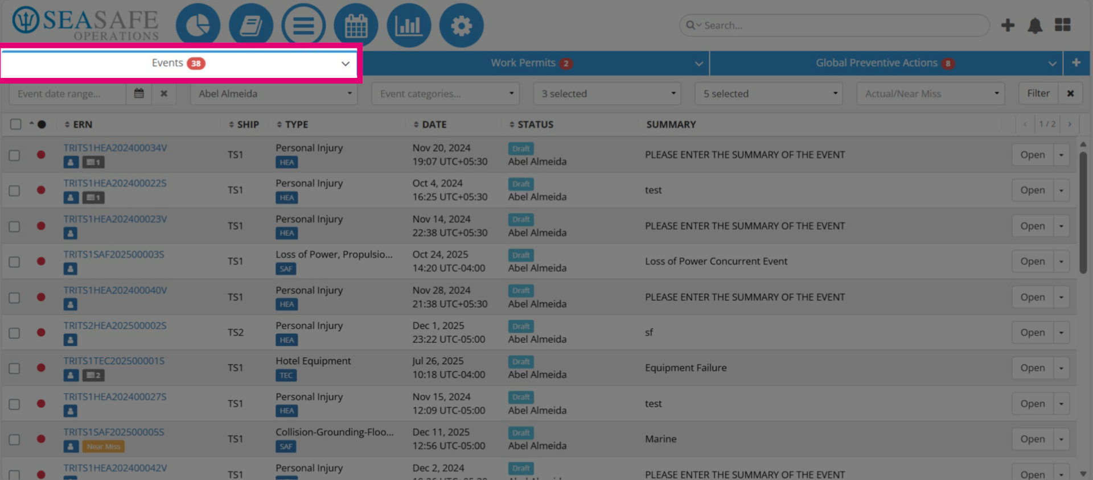Open the list menu circle icon
The height and width of the screenshot is (480, 1093).
point(303,26)
